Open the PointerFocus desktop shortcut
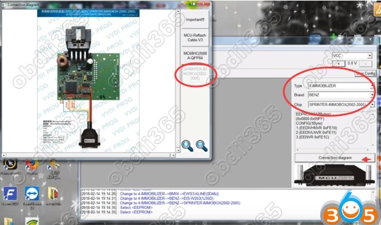 (x=10, y=167)
